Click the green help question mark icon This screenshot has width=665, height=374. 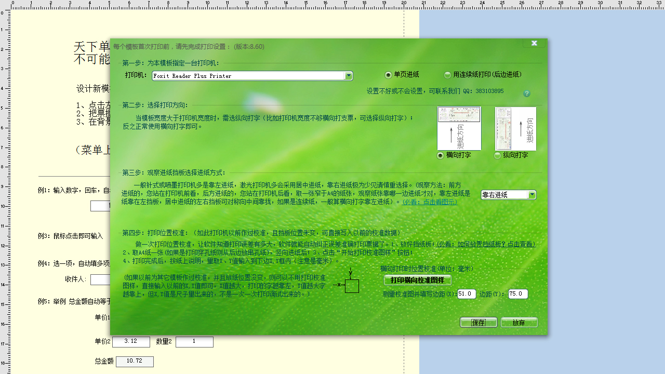click(527, 94)
